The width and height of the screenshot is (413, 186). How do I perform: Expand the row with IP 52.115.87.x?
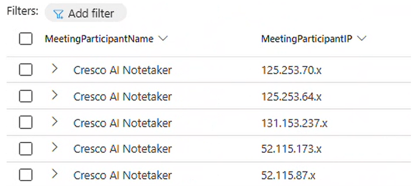click(54, 173)
